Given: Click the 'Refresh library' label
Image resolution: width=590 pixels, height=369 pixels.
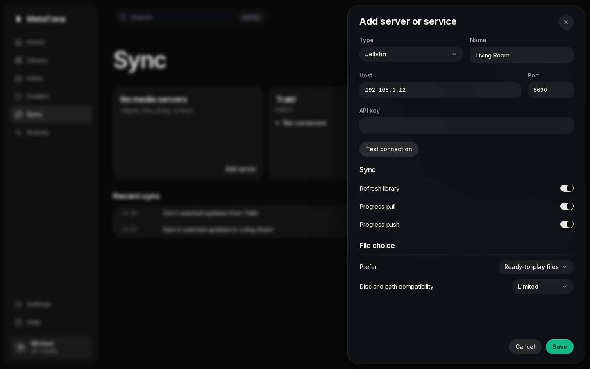Looking at the screenshot, I should tap(379, 189).
